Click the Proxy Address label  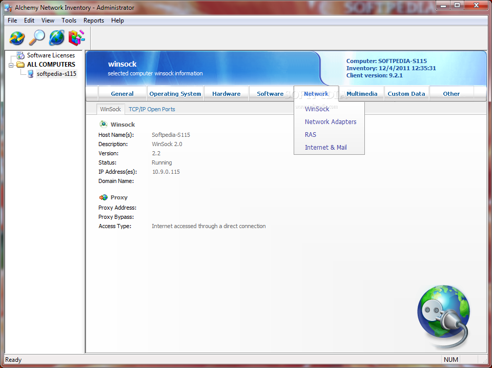coord(117,208)
